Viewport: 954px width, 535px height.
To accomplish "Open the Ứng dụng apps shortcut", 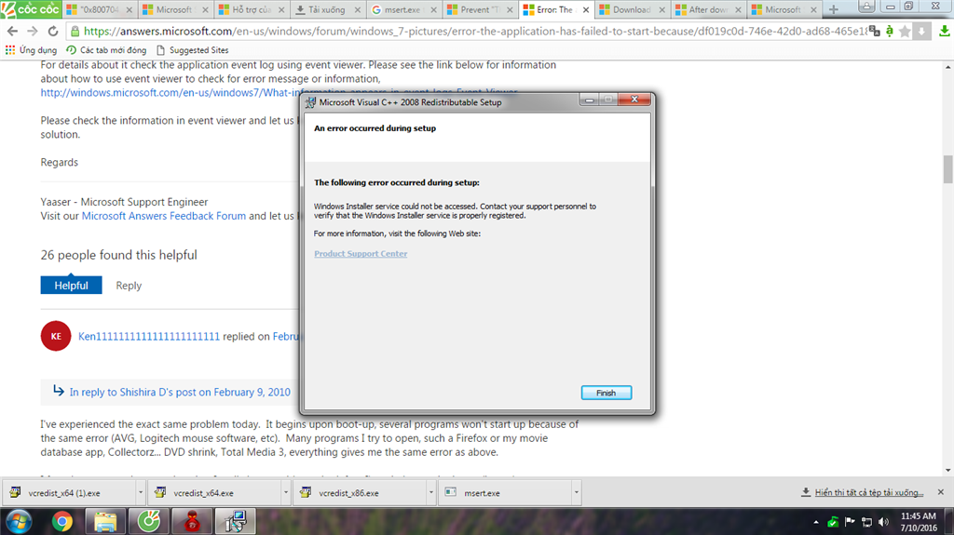I will pos(31,50).
